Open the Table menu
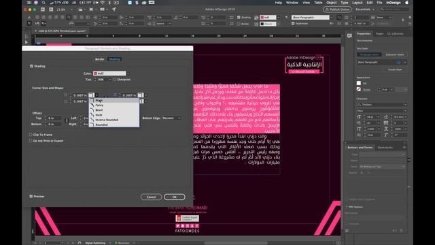The image size is (435, 245). (318, 3)
